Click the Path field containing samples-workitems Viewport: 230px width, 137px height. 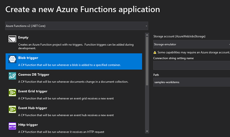(191, 82)
